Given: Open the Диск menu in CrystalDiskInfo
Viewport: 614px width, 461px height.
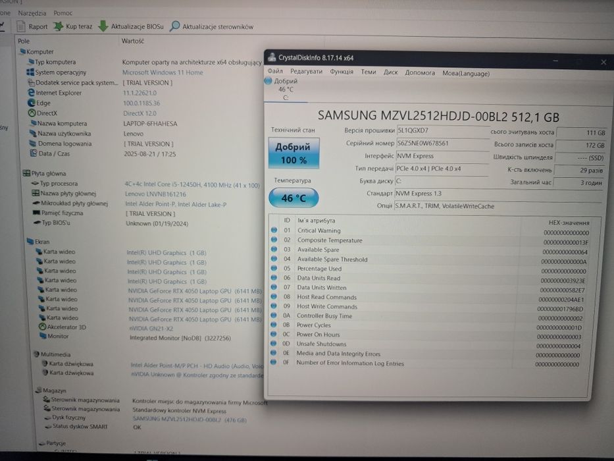Looking at the screenshot, I should pyautogui.click(x=390, y=72).
